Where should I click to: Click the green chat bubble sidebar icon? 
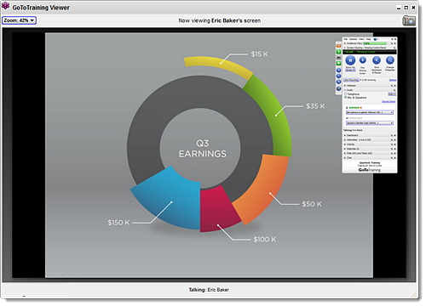(339, 63)
